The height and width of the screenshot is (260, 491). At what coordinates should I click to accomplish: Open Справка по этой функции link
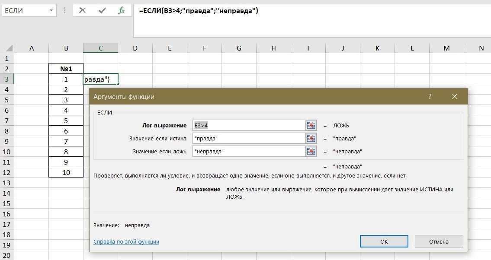click(x=125, y=241)
